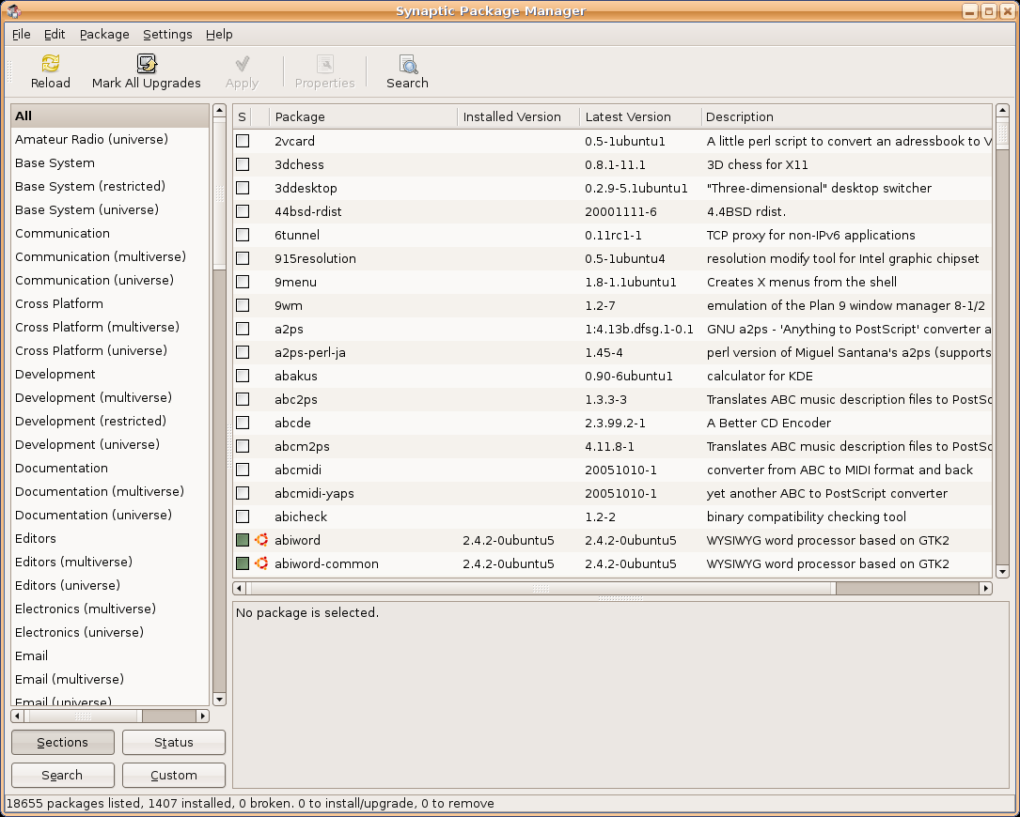Click the Search magnifier toolbar icon

coord(407,64)
